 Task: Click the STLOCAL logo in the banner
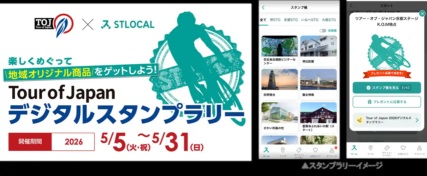[128, 24]
